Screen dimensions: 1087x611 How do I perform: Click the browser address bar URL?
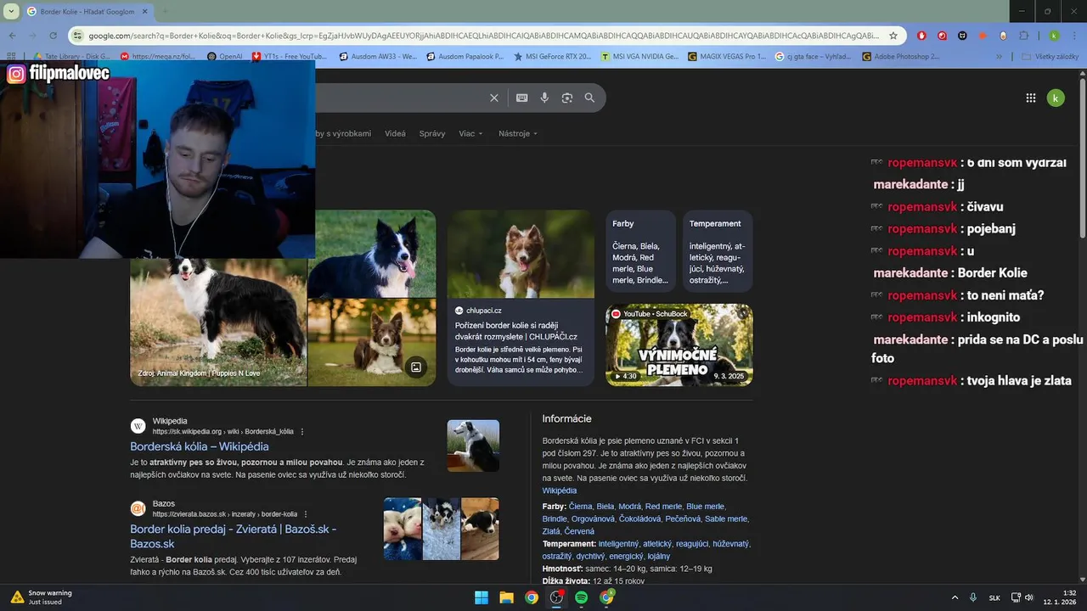484,36
